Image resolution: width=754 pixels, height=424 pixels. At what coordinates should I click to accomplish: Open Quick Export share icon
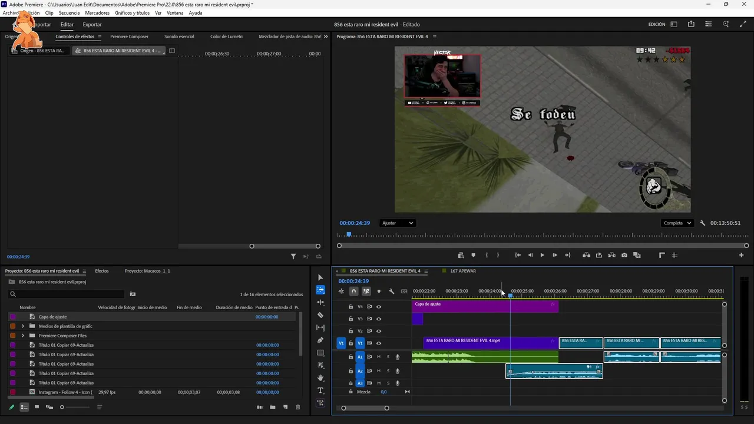pos(691,24)
